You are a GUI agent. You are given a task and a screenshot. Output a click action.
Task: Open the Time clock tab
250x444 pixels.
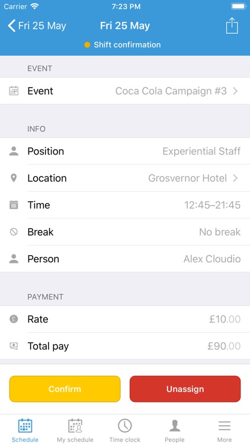click(125, 430)
